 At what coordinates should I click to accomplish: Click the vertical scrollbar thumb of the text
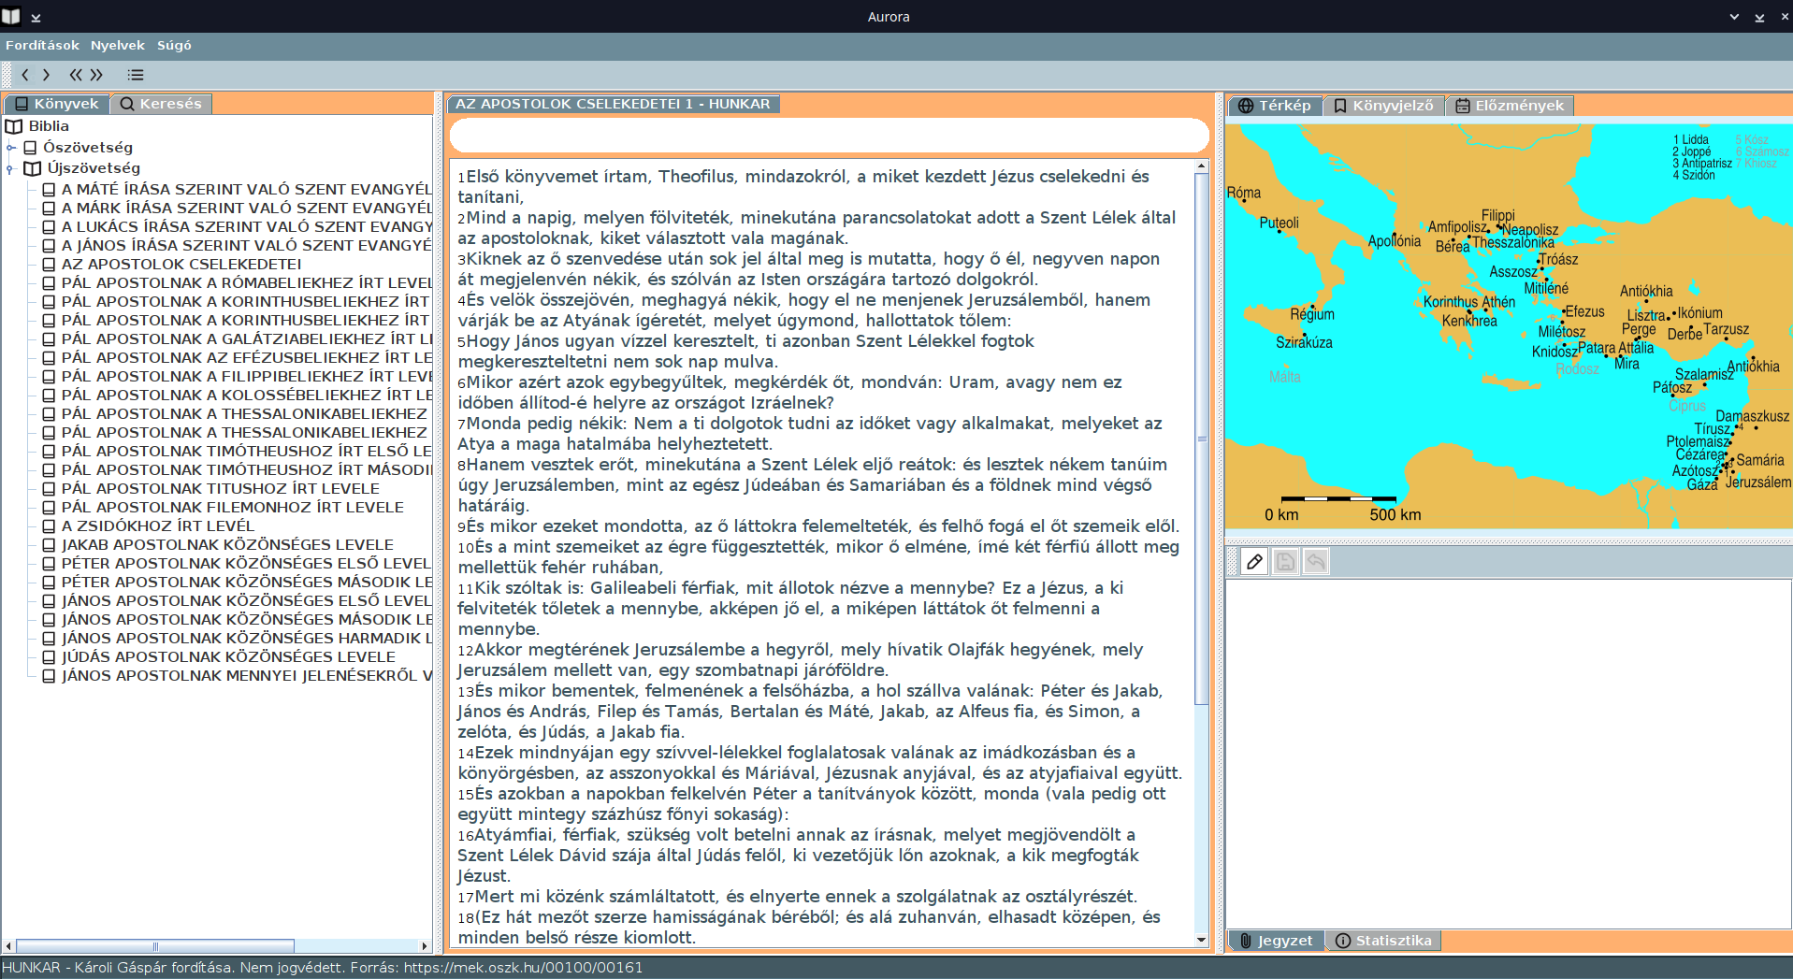point(1202,439)
